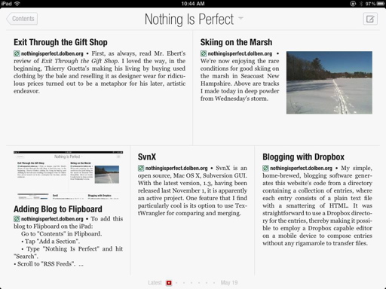386x289 pixels.
Task: Tap the 10:44 AM clock
Action: tap(193, 4)
